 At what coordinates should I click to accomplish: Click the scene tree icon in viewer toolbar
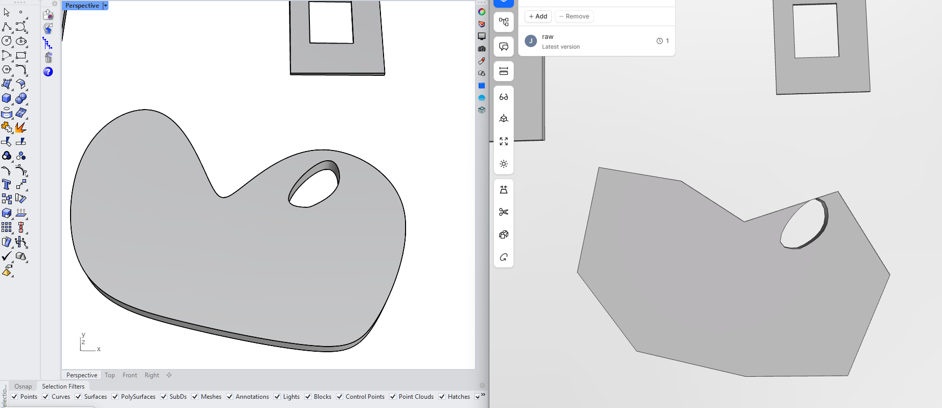pyautogui.click(x=504, y=22)
